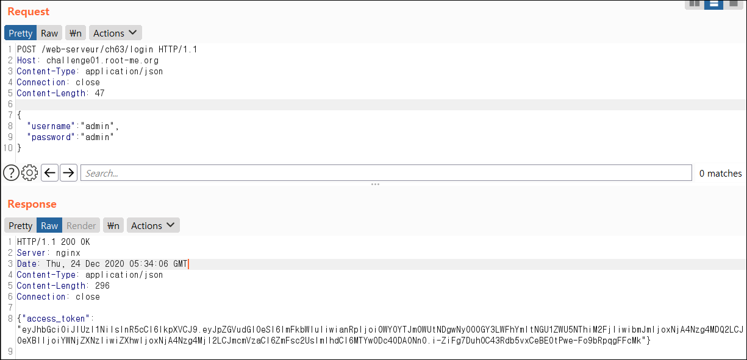Open the search help question-mark icon

11,174
